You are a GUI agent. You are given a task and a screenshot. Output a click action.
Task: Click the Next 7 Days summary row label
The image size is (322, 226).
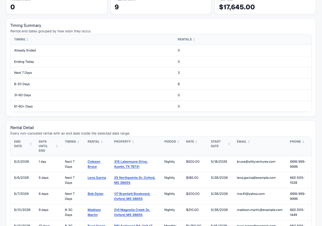click(x=23, y=73)
